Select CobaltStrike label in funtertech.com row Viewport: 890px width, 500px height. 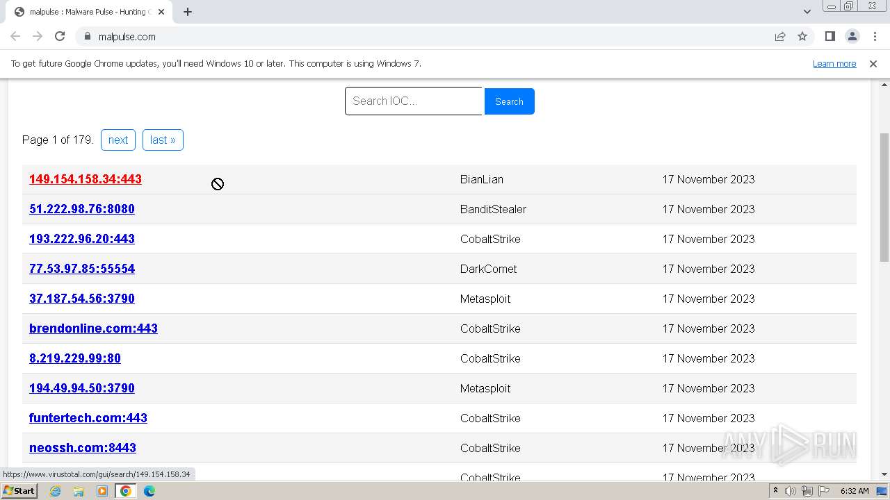tap(490, 418)
